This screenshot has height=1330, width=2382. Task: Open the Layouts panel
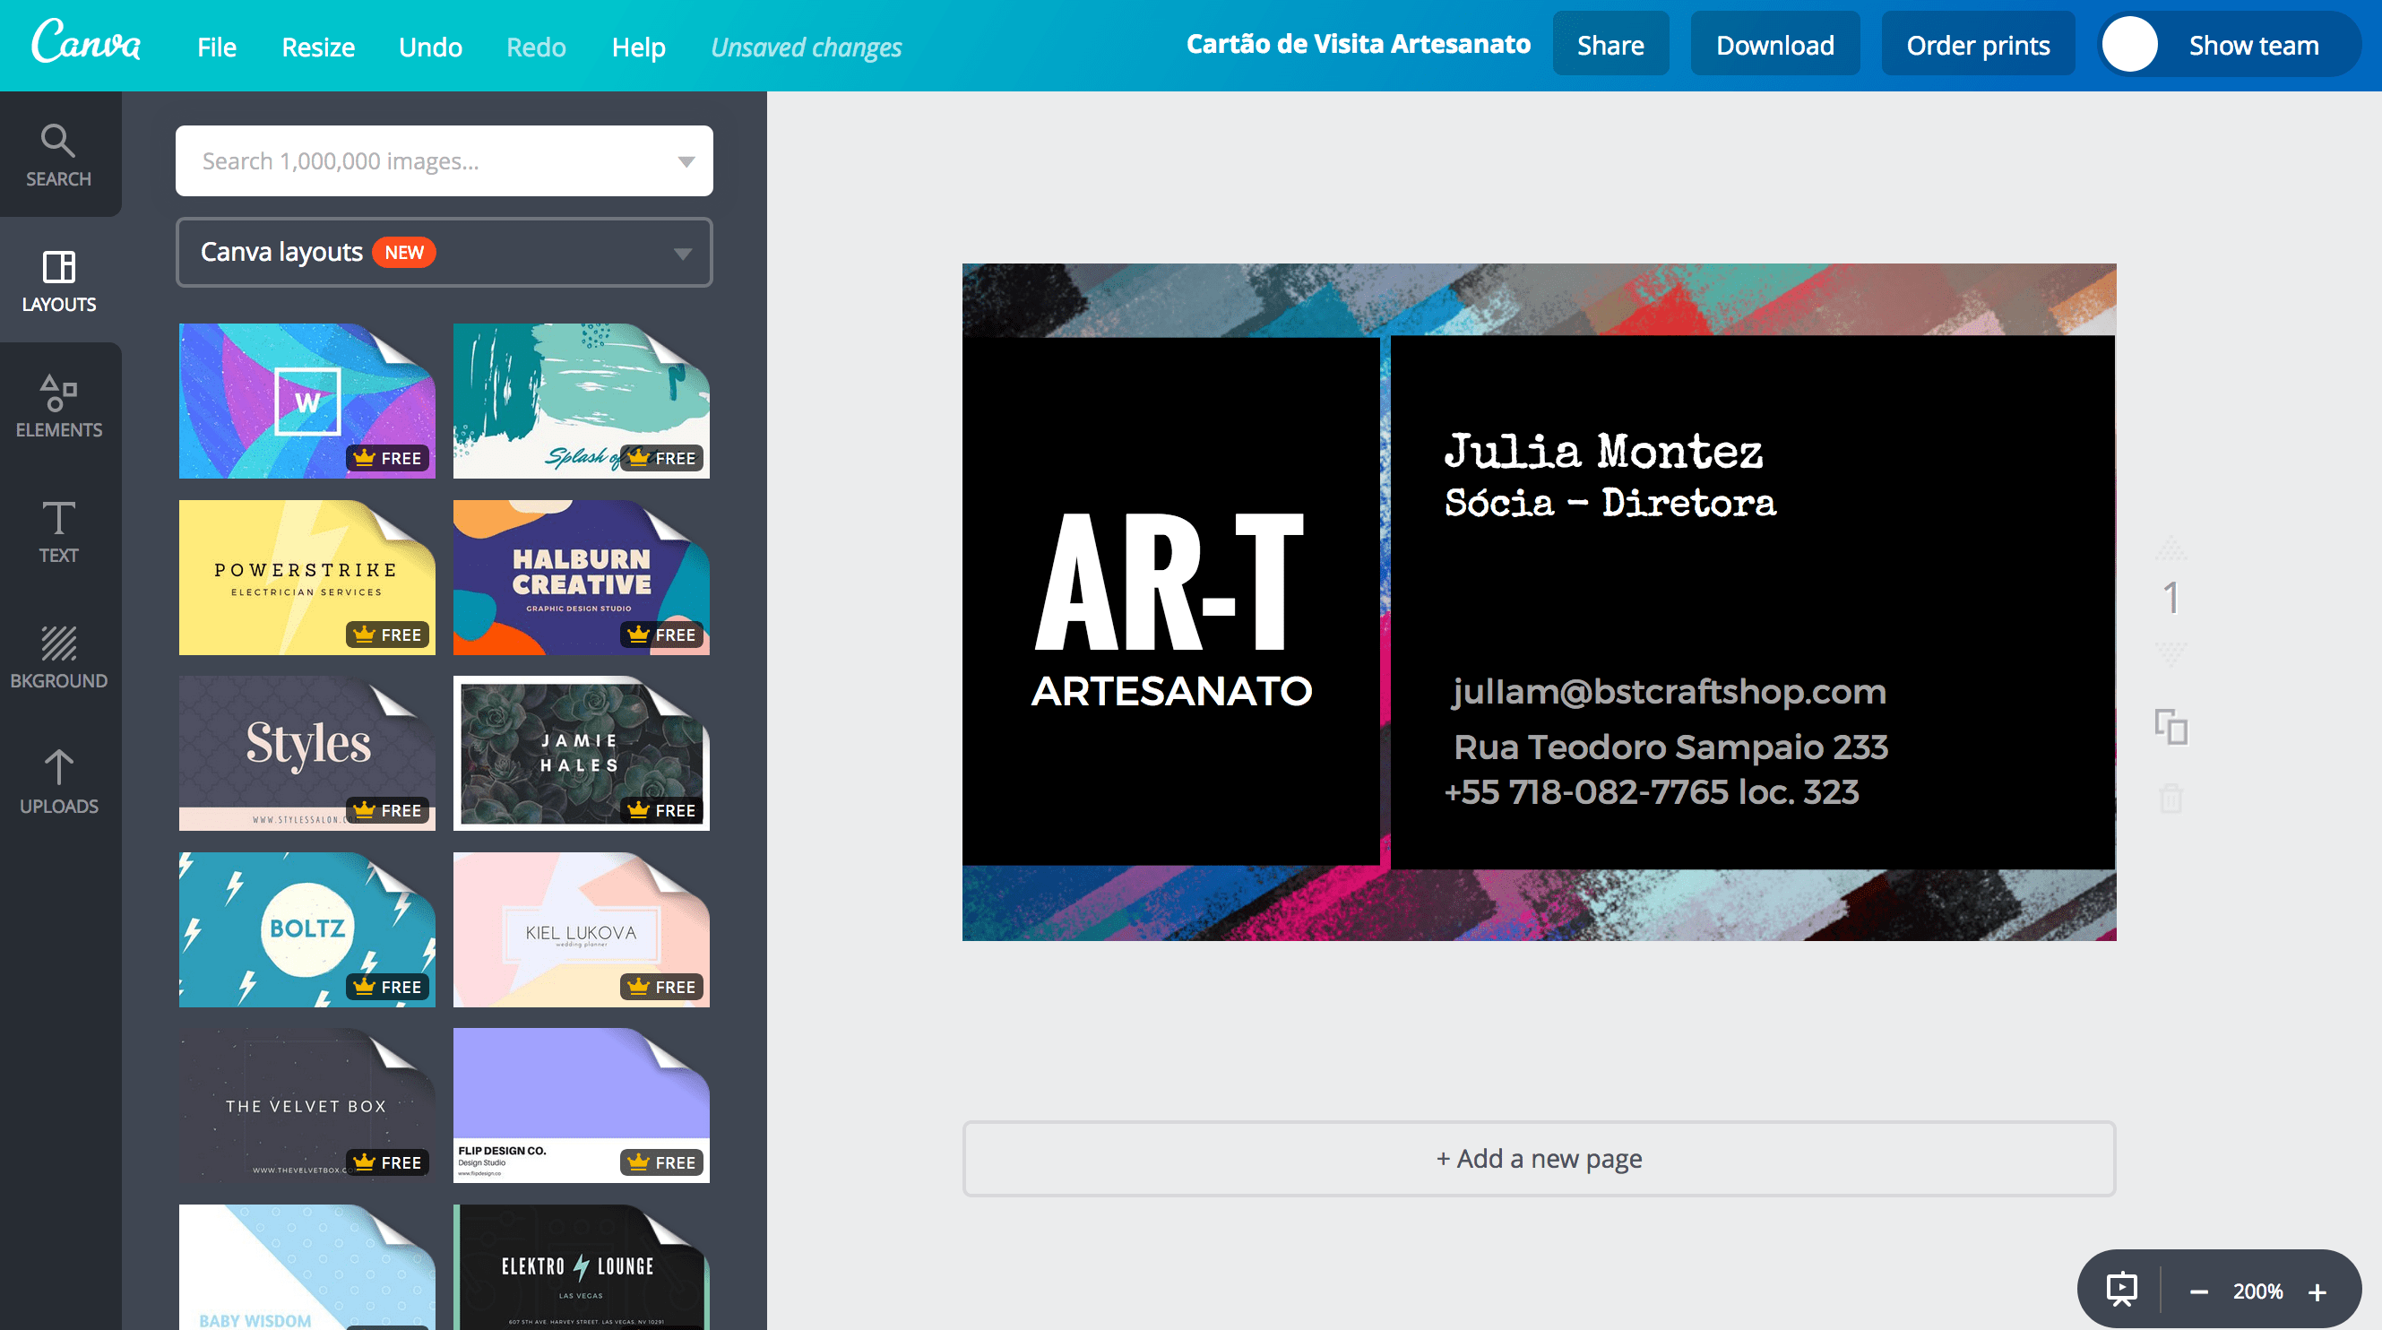[x=59, y=281]
